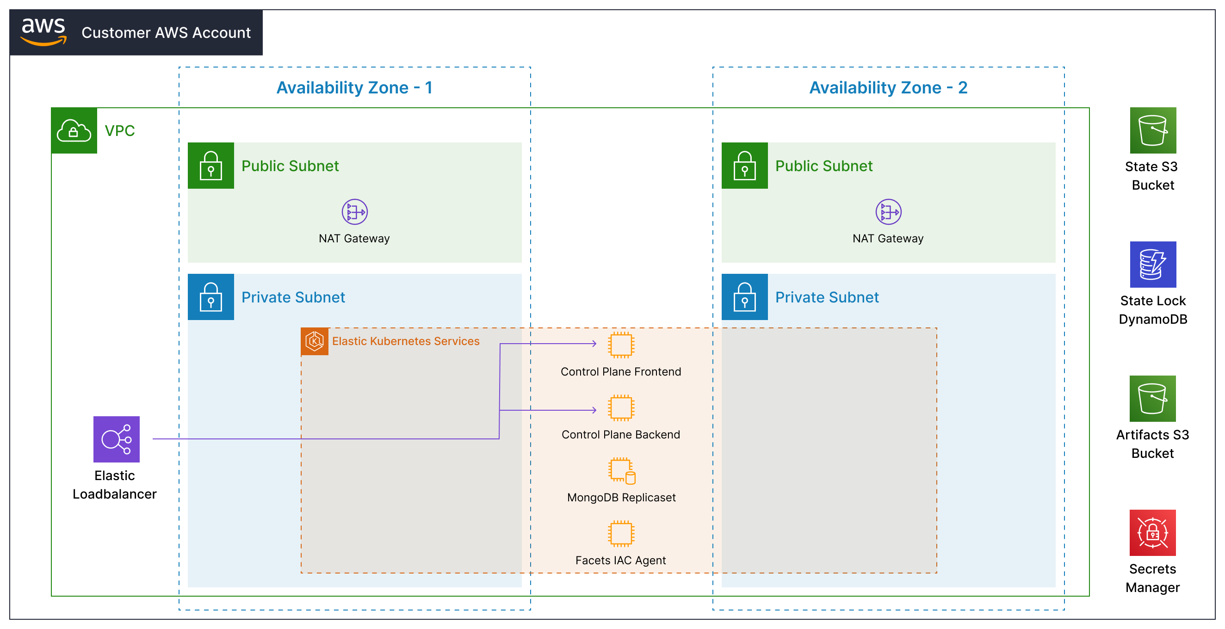The image size is (1225, 629).
Task: Select the Public Subnet lock icon in Zone 1
Action: point(210,166)
